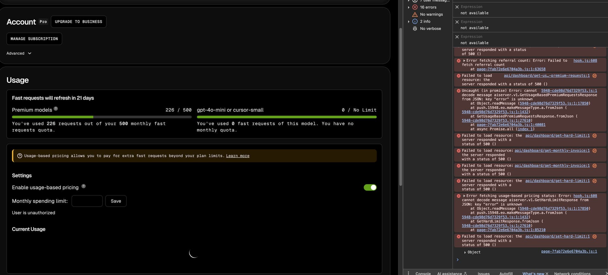Viewport: 608px width, 275px height.
Task: Click the Premium models usage progress bar
Action: pyautogui.click(x=102, y=117)
